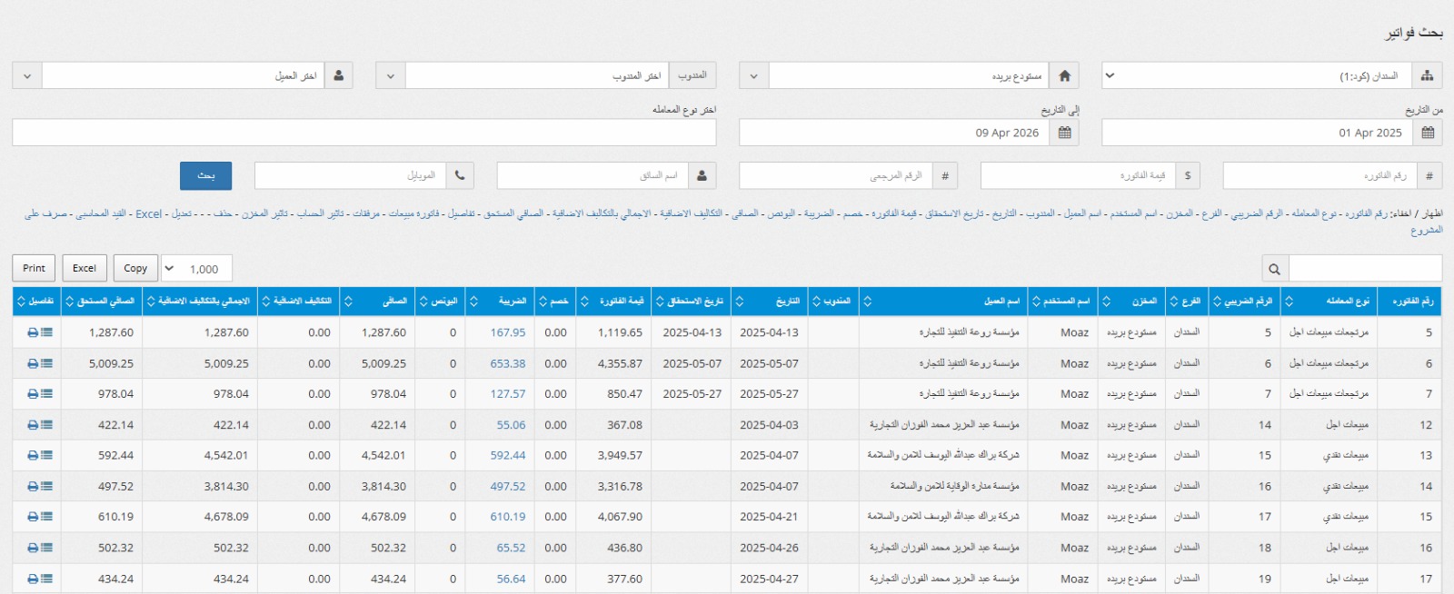Click the print icon in invoice 16 row
The width and height of the screenshot is (1454, 594).
[x=33, y=548]
